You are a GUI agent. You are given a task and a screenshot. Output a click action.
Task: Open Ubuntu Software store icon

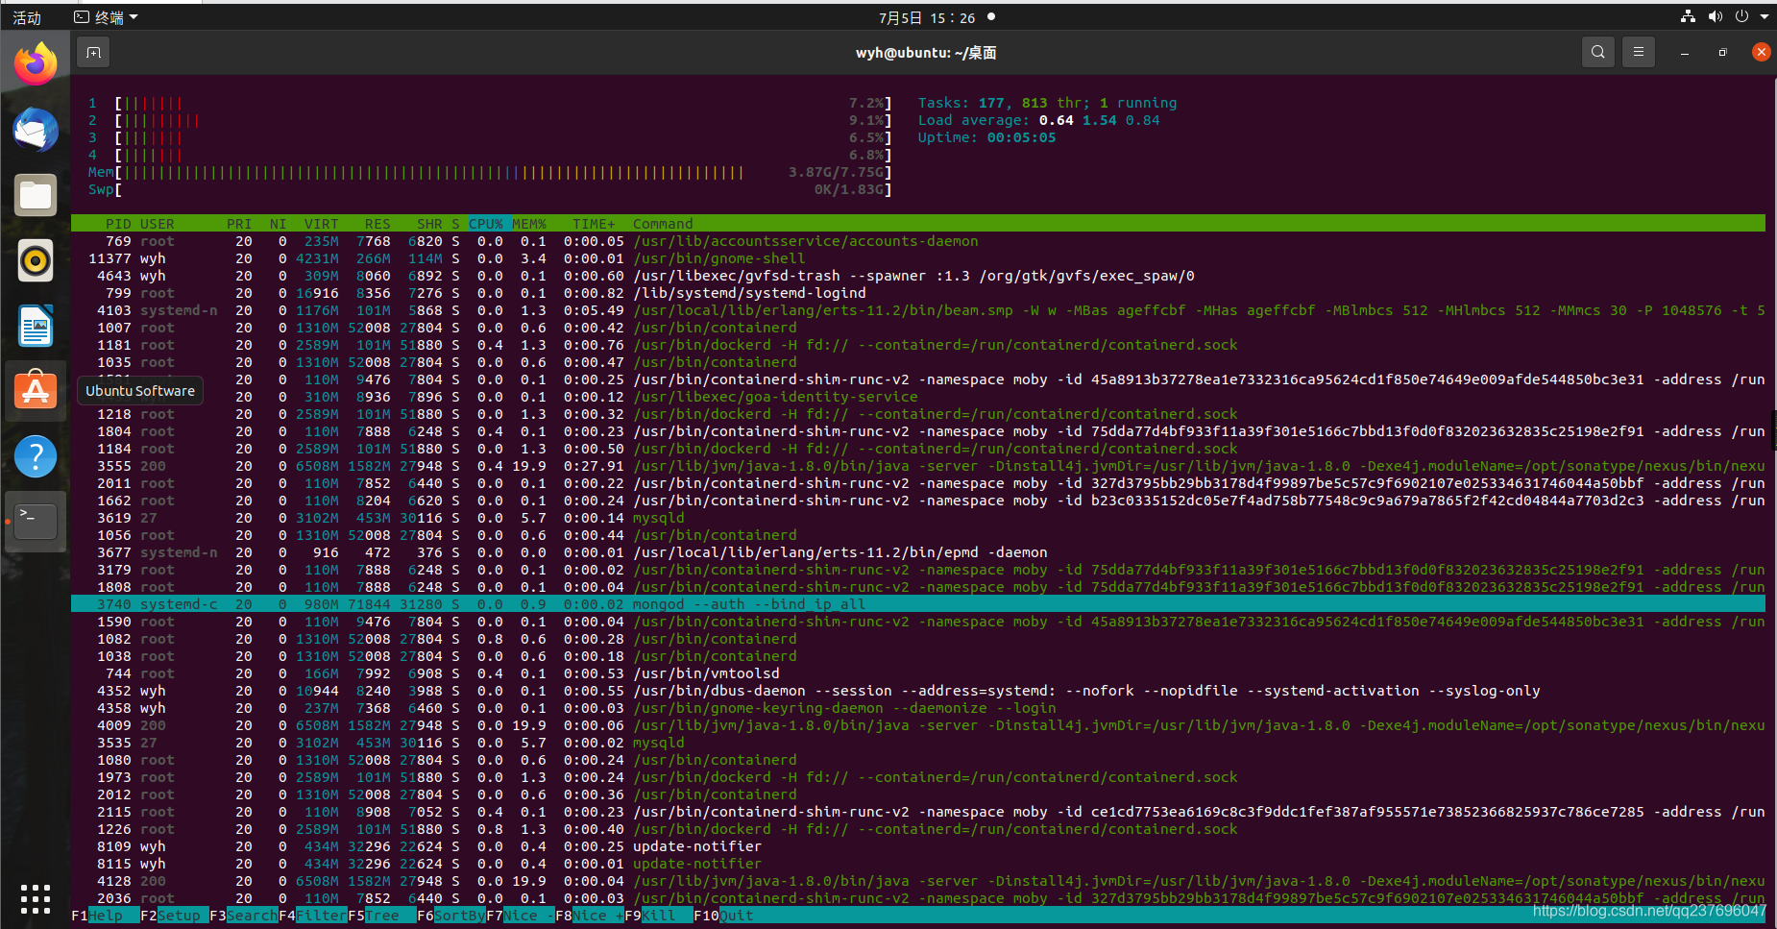[x=36, y=391]
